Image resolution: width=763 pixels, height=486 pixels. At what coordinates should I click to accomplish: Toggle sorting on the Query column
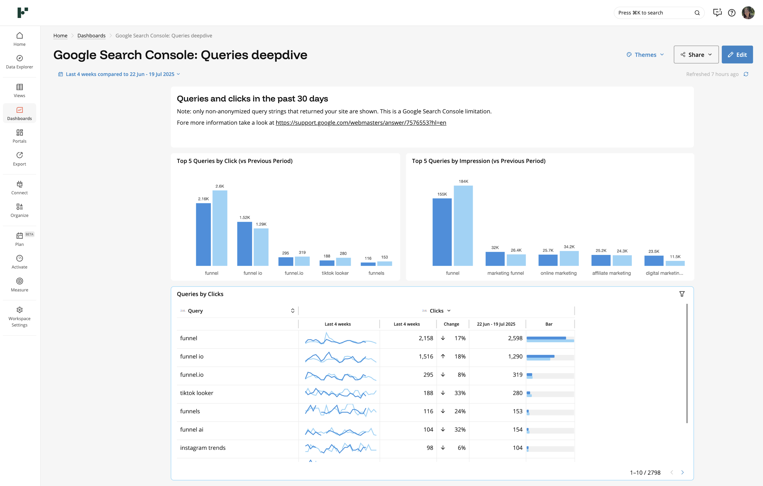pyautogui.click(x=292, y=311)
